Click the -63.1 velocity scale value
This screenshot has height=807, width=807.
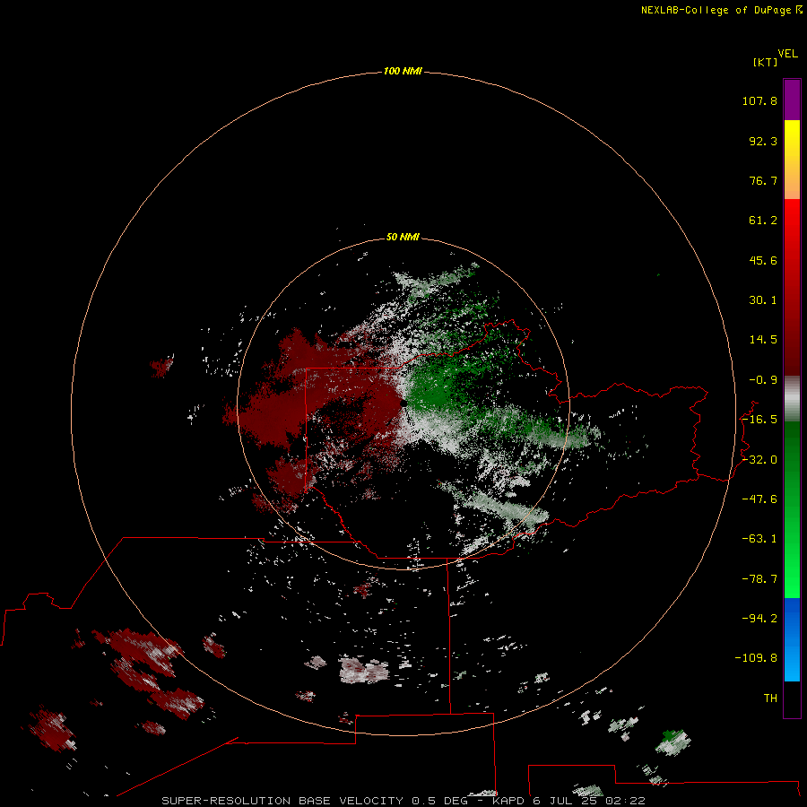pyautogui.click(x=759, y=539)
